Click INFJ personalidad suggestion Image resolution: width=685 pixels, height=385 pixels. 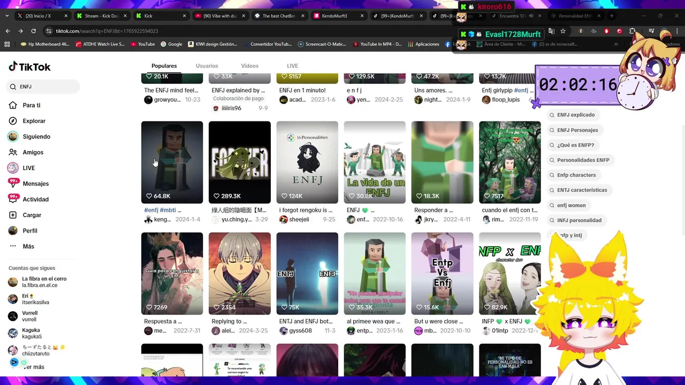(x=576, y=220)
